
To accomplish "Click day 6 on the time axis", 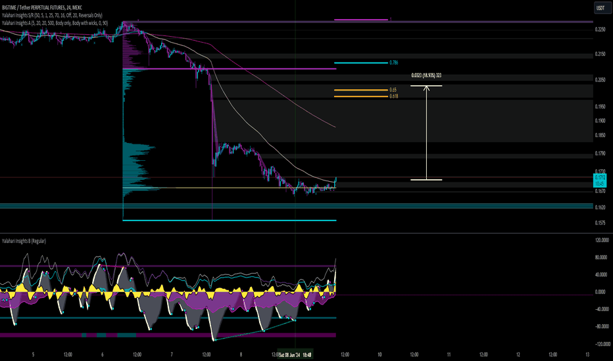I will [103, 354].
